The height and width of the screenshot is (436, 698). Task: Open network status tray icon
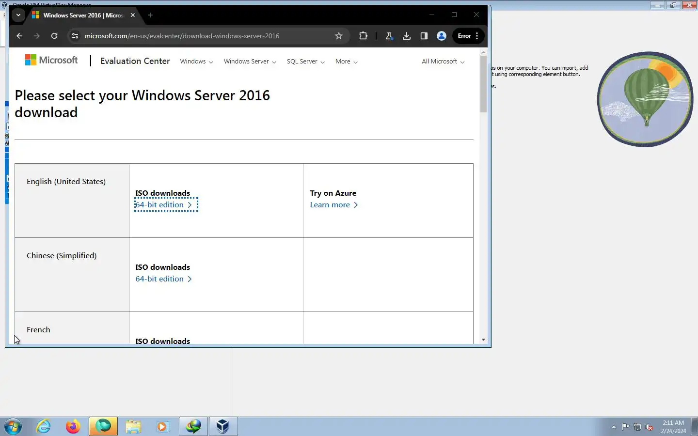click(637, 427)
